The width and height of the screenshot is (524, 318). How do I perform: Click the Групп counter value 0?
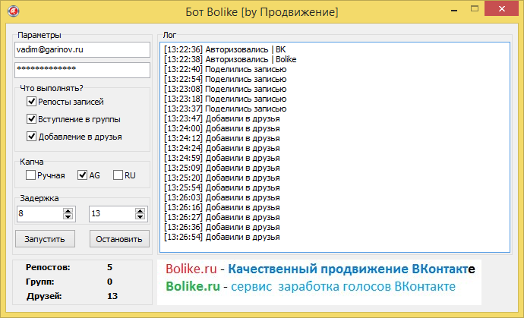[x=109, y=282]
